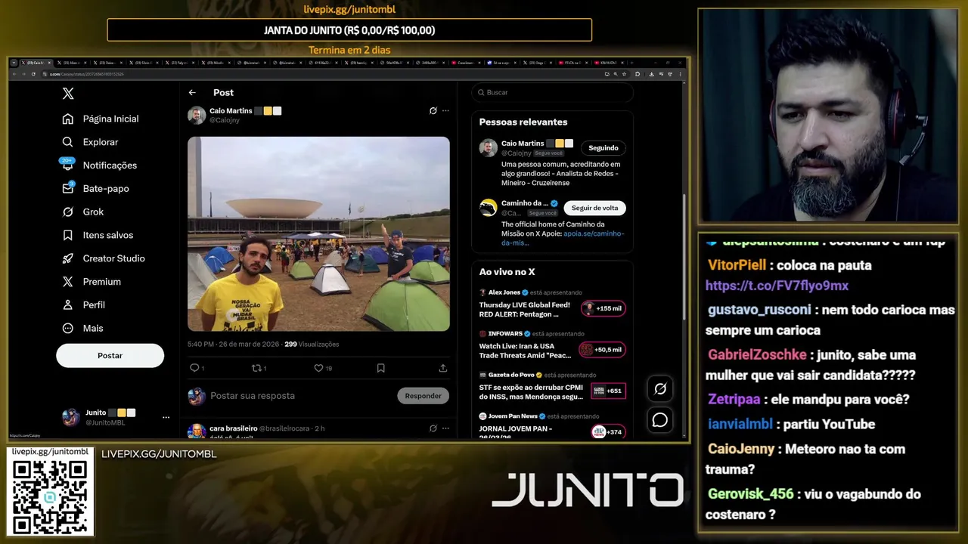
Task: Click Seguir de volta for Caminho da Missão
Action: 594,208
